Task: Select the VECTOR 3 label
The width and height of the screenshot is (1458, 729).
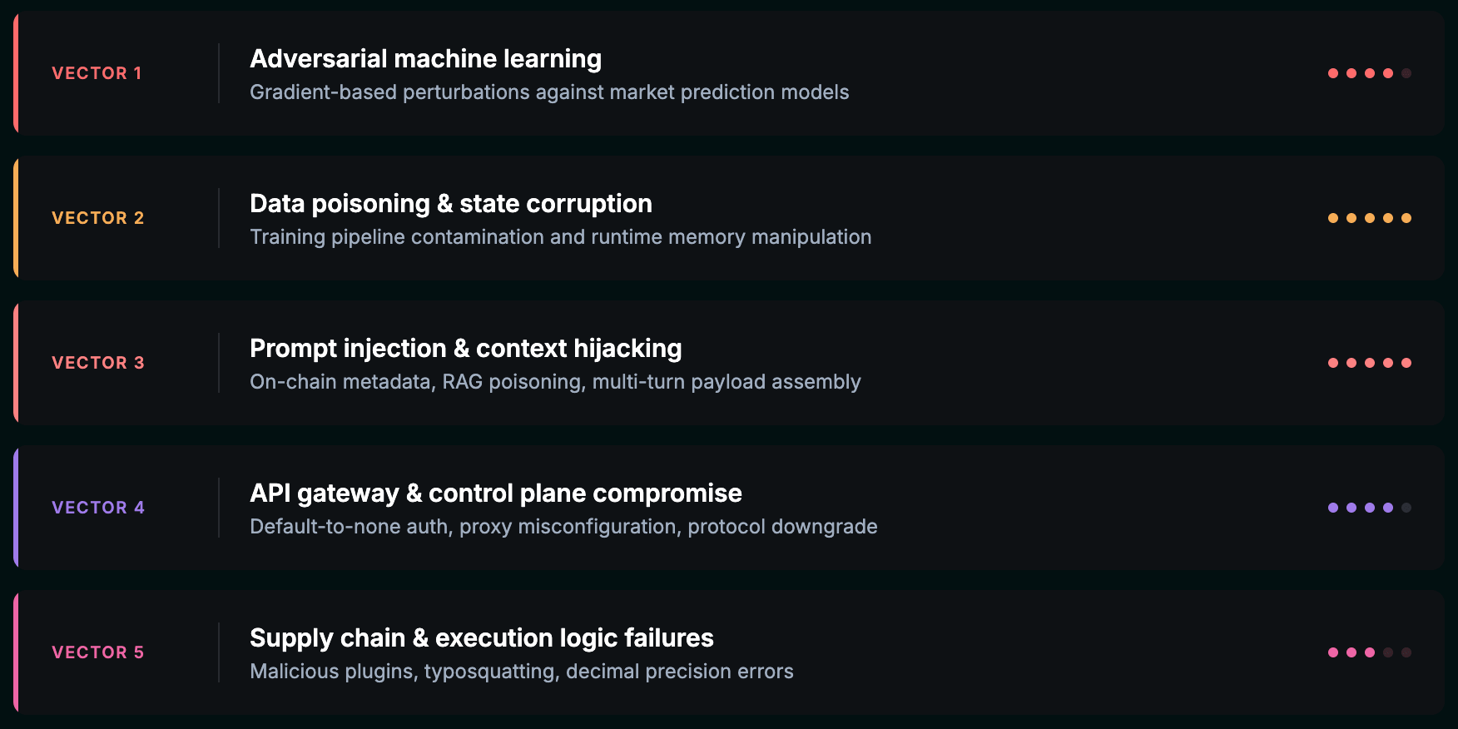Action: (98, 363)
